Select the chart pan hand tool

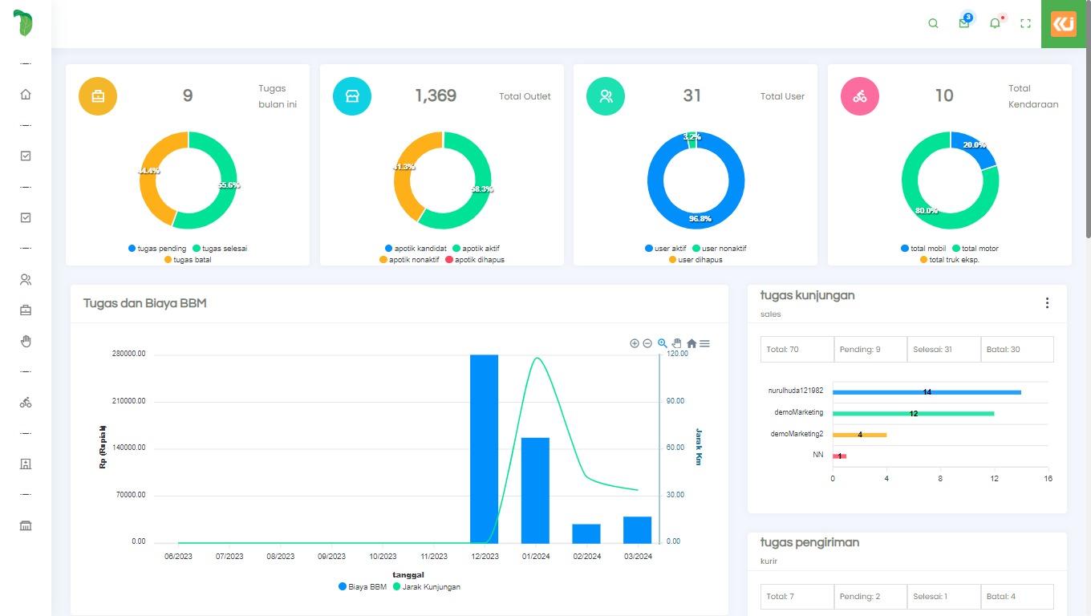click(x=676, y=343)
